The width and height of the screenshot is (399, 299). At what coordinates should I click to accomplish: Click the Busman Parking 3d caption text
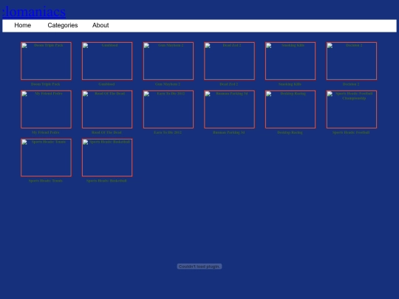(229, 132)
